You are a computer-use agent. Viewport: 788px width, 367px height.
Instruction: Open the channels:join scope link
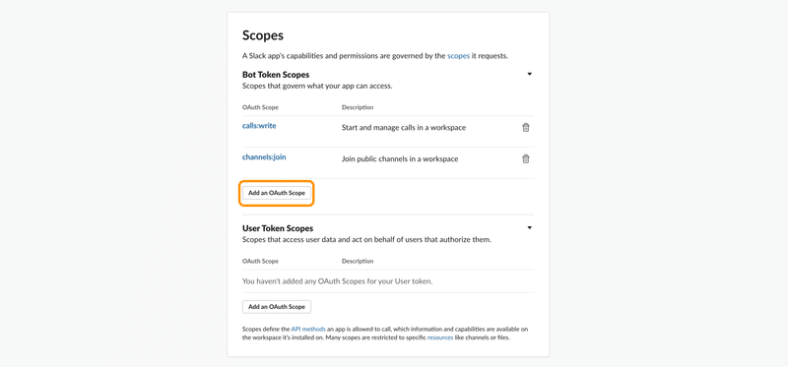(264, 157)
